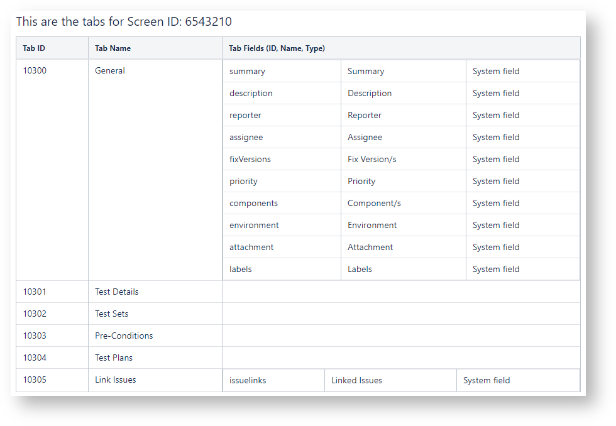Click the Tab Fields column header

pos(277,48)
